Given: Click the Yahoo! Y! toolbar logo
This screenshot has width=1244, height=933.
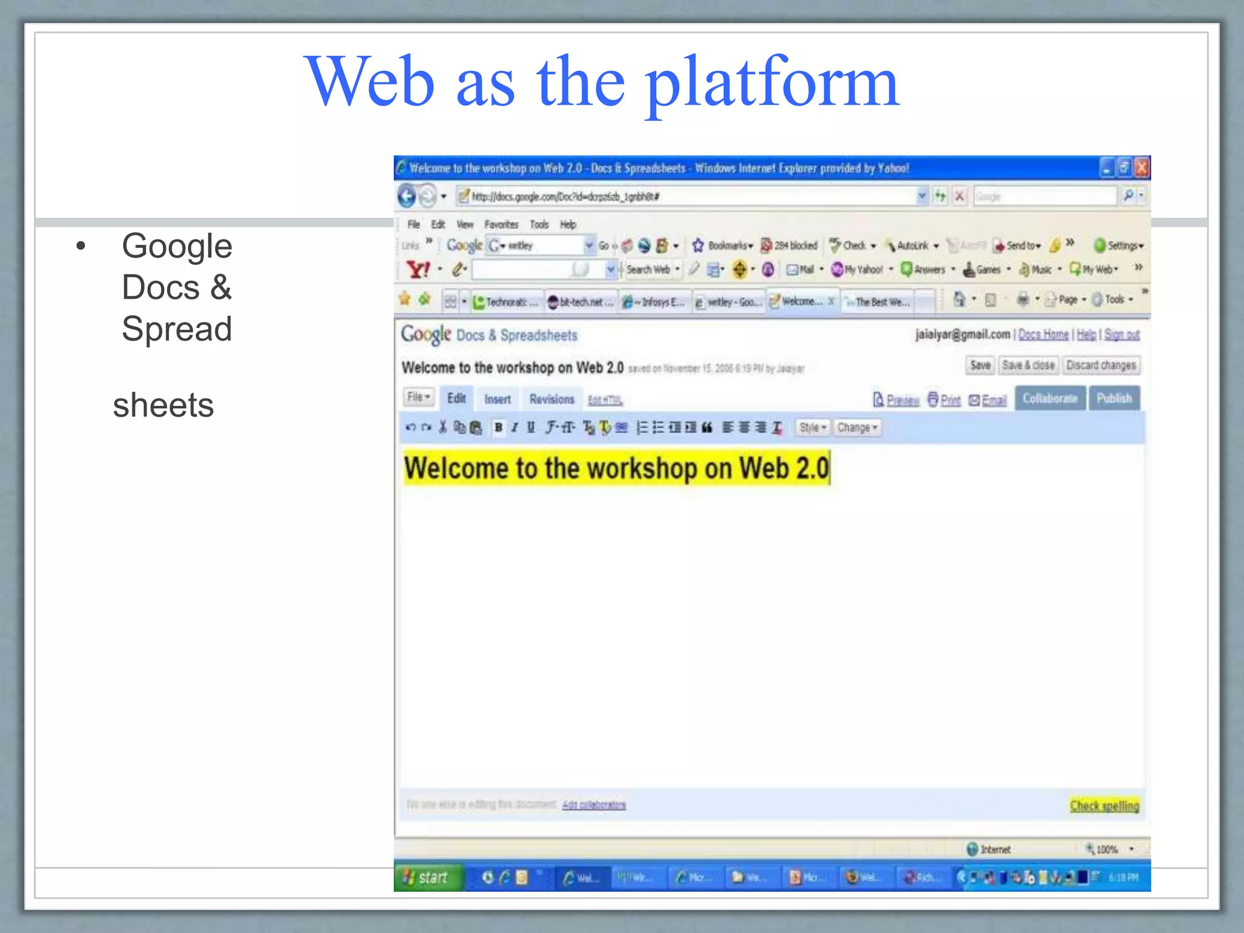Looking at the screenshot, I should [418, 269].
